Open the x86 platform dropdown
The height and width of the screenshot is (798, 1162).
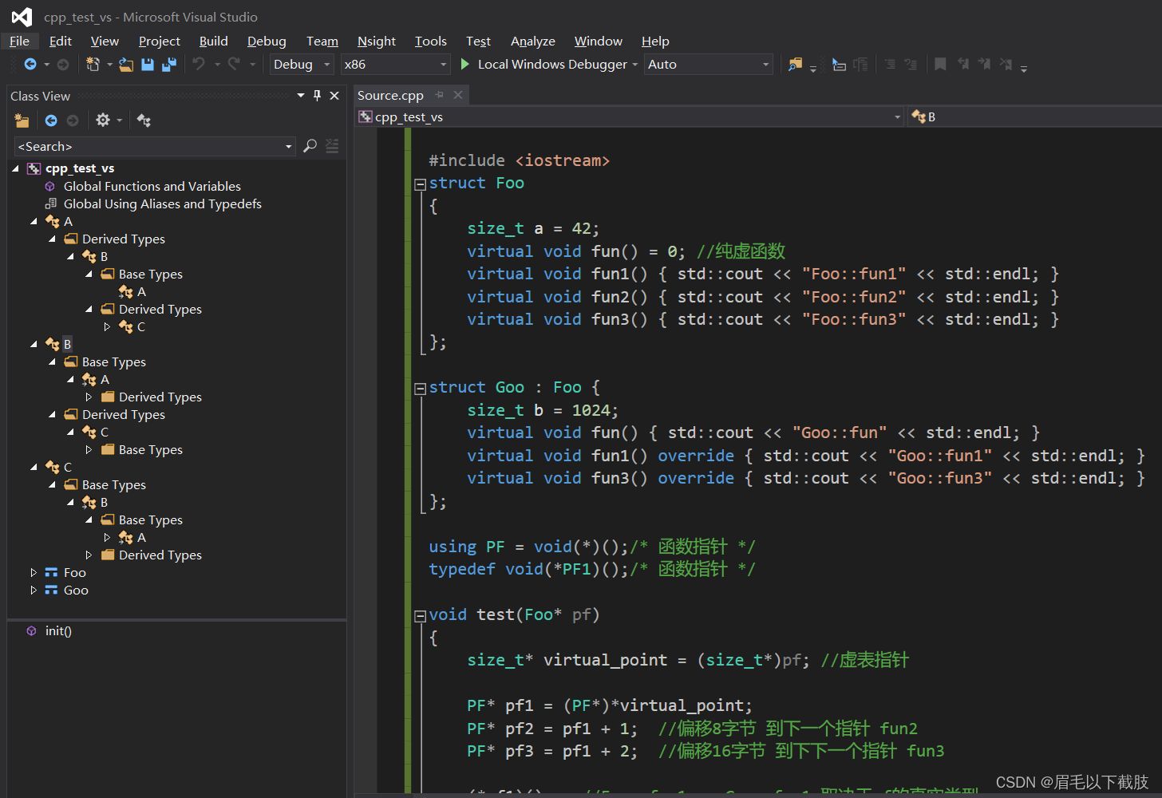click(395, 65)
